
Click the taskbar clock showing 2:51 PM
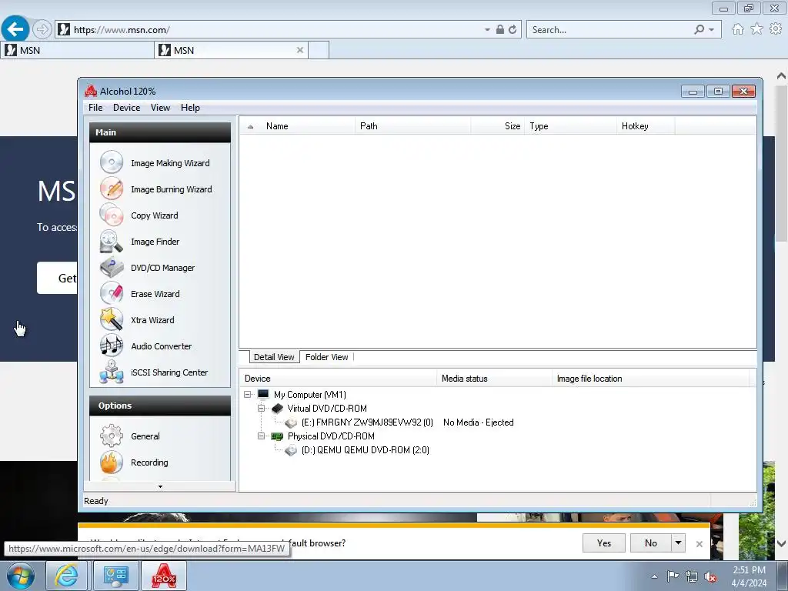[x=749, y=576]
